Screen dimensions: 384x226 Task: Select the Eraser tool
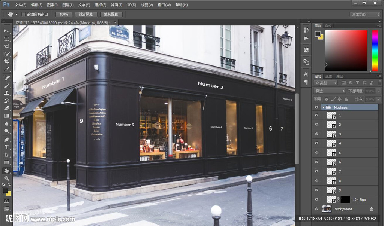coord(7,108)
